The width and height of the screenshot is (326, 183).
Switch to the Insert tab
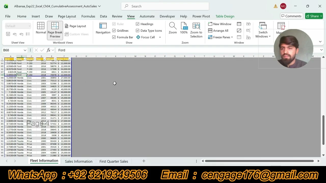click(x=36, y=16)
